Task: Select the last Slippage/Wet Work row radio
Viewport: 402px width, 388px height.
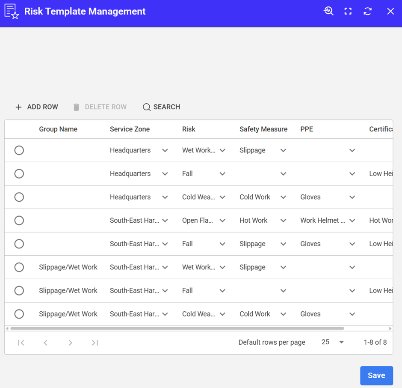Action: 19,314
